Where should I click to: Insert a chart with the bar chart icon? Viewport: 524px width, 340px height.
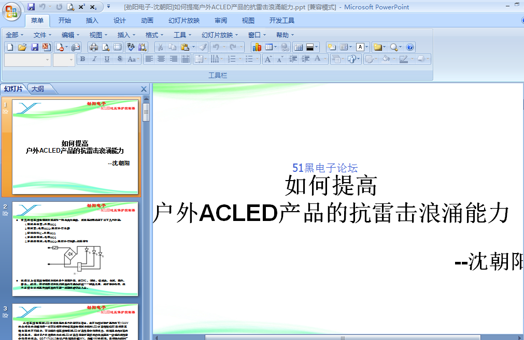click(x=257, y=47)
